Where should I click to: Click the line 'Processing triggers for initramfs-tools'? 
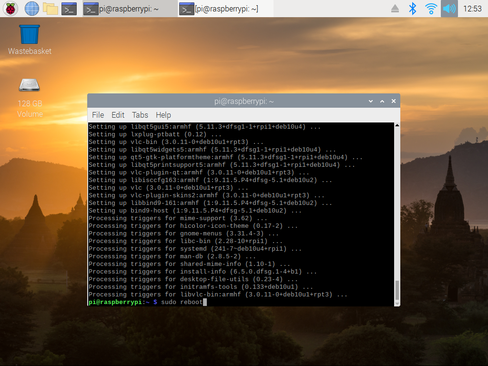click(x=201, y=287)
